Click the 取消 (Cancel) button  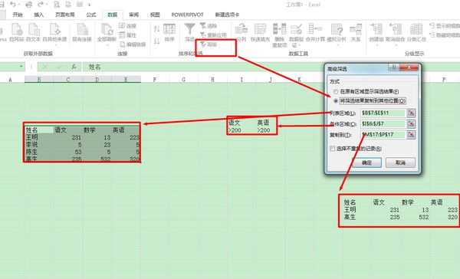[400, 162]
